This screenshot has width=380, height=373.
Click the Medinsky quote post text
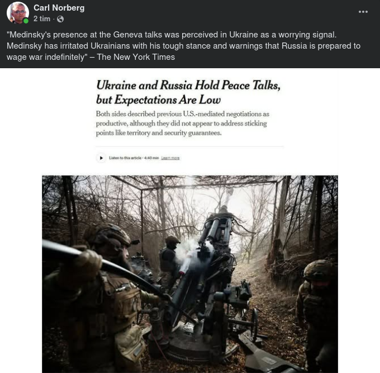click(x=183, y=46)
